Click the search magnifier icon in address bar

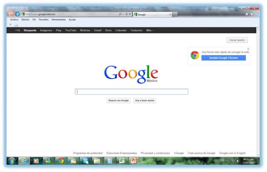(120, 14)
